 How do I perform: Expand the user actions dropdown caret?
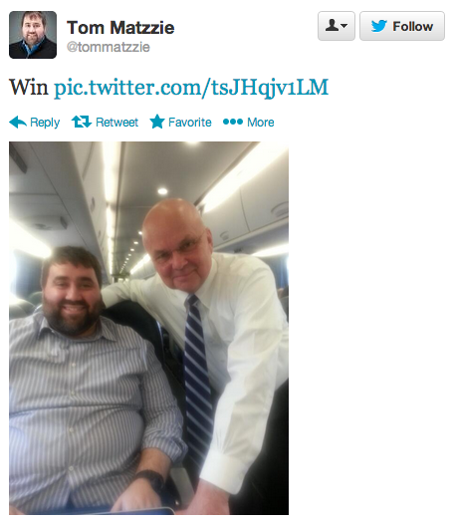click(344, 26)
